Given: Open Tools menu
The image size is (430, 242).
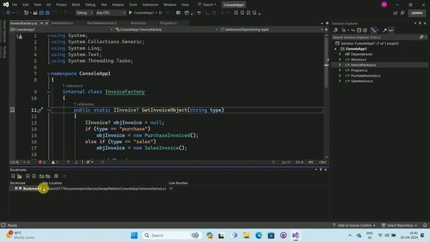Looking at the screenshot, I should point(133,5).
